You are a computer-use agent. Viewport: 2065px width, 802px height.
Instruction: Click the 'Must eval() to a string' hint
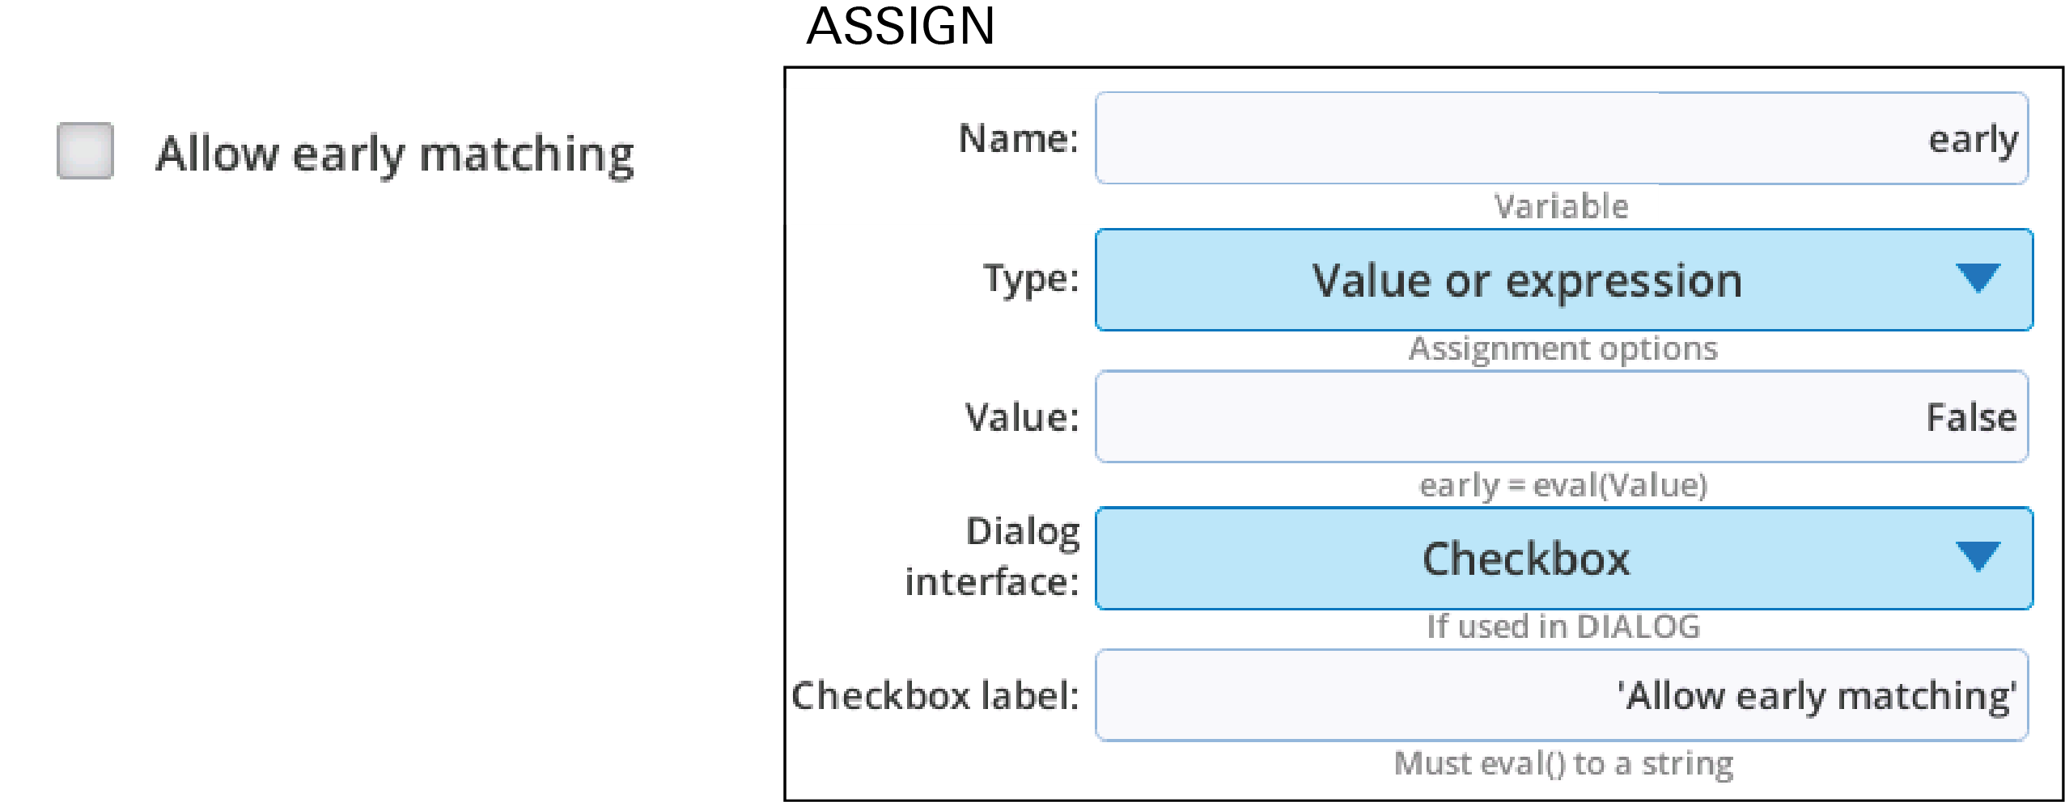coord(1563,763)
